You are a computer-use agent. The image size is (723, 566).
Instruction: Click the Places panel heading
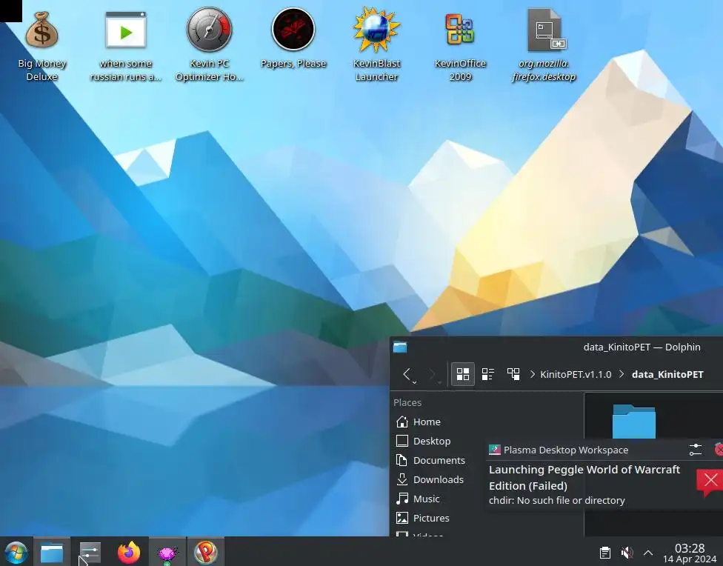(407, 403)
